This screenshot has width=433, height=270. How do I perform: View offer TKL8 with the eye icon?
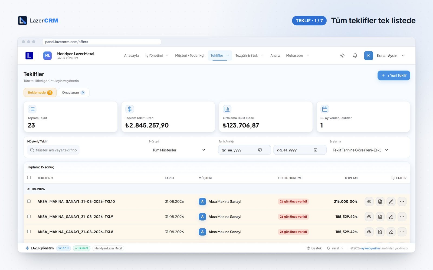click(369, 232)
